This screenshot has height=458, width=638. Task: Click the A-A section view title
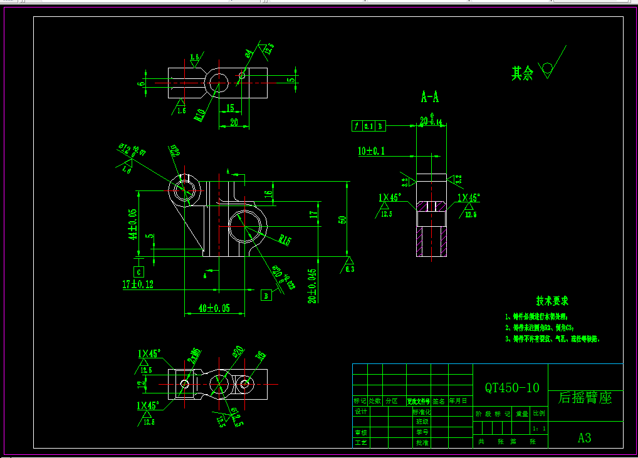pos(430,97)
